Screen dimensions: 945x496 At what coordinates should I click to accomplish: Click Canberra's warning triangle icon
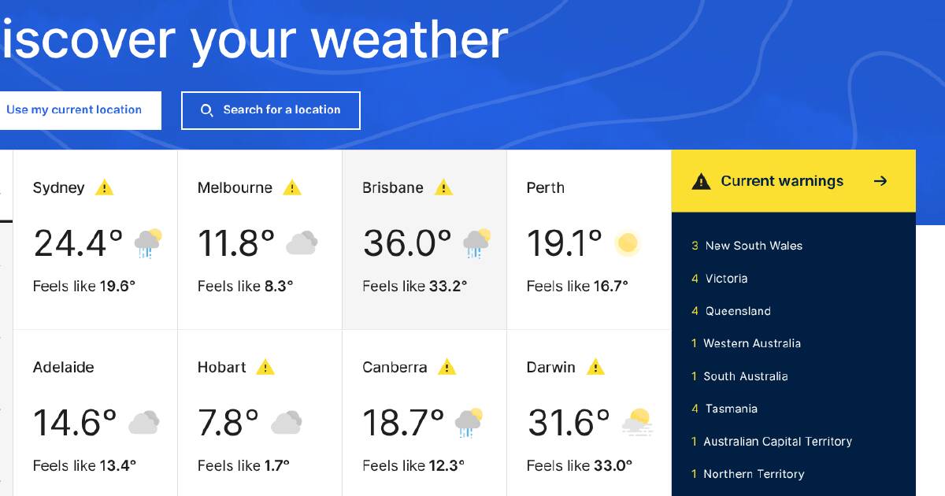[x=447, y=368]
